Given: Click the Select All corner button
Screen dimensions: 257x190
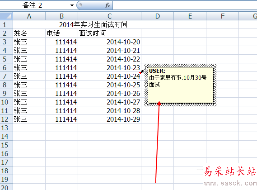Looking at the screenshot, I should click(x=6, y=16).
